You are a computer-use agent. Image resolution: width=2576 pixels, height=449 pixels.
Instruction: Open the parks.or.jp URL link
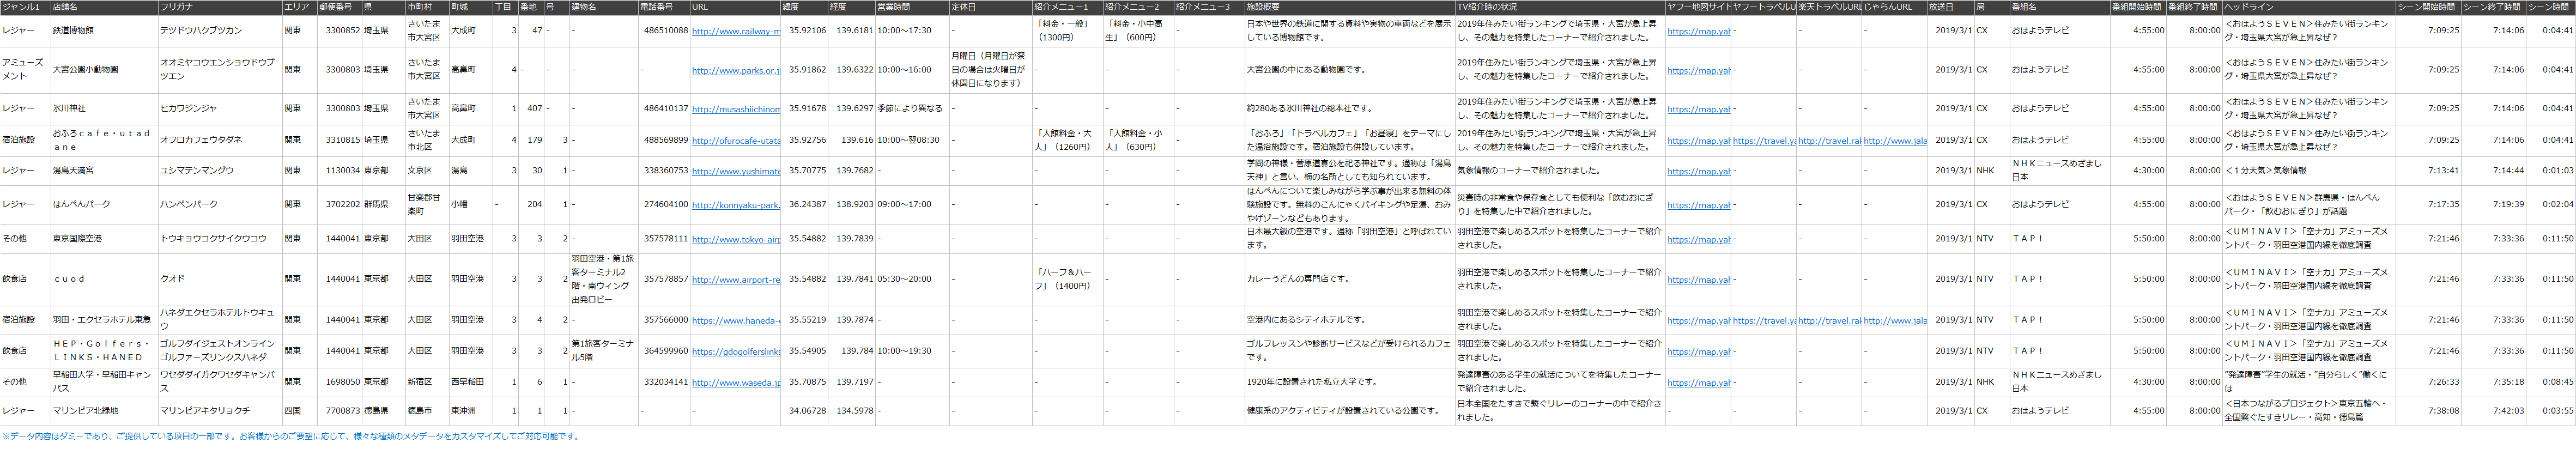click(735, 71)
